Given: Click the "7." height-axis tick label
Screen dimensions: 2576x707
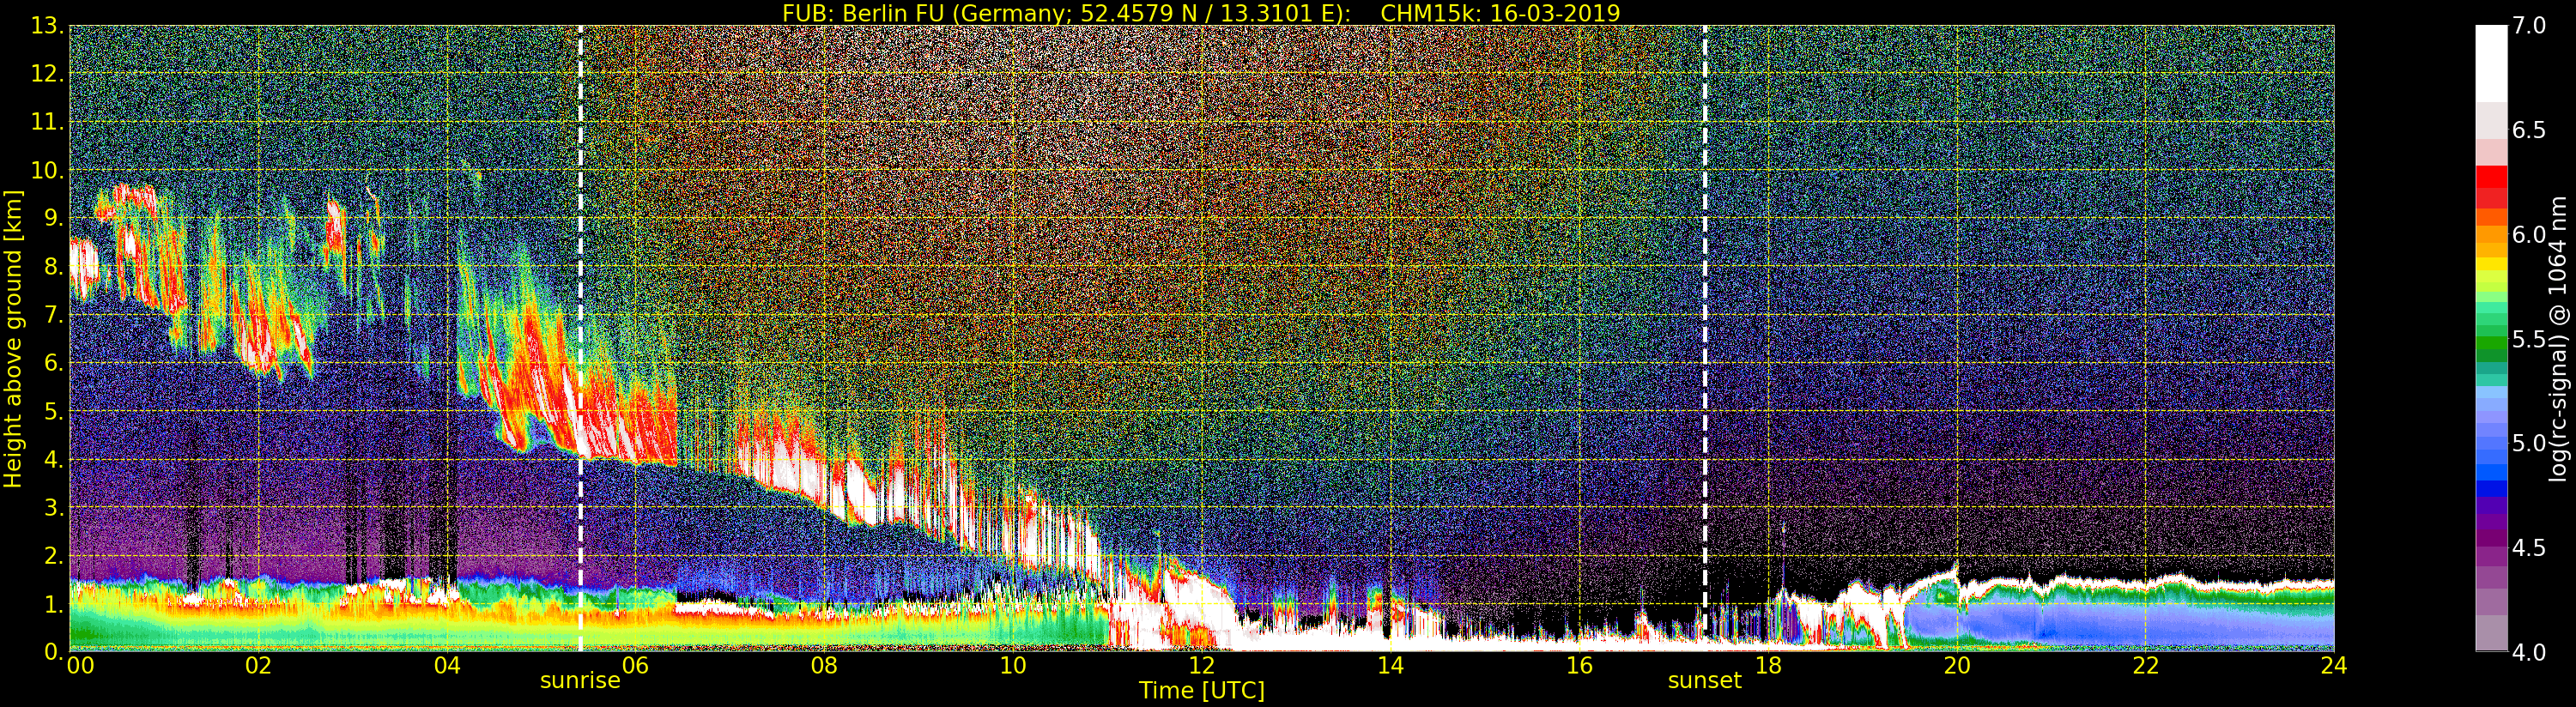Looking at the screenshot, I should 53,315.
